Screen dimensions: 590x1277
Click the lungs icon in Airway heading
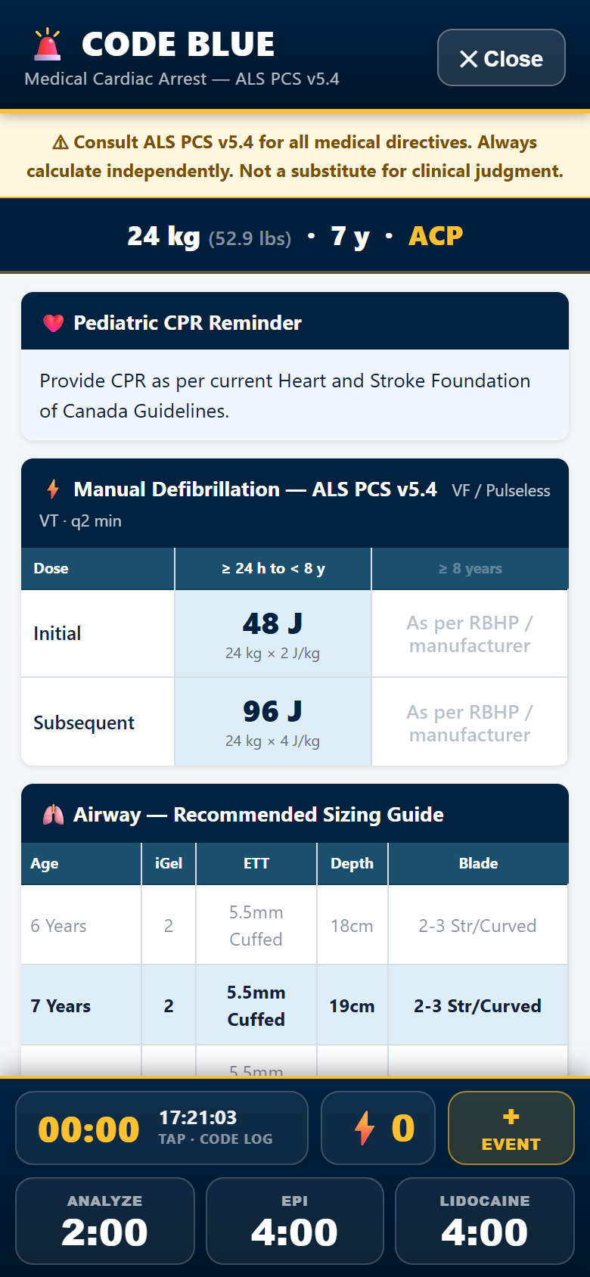click(53, 815)
